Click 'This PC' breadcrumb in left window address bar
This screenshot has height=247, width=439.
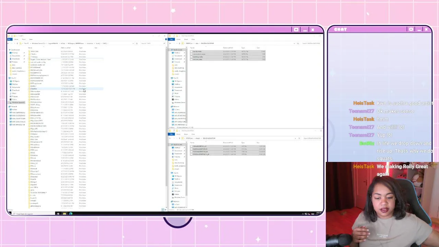[x=26, y=43]
